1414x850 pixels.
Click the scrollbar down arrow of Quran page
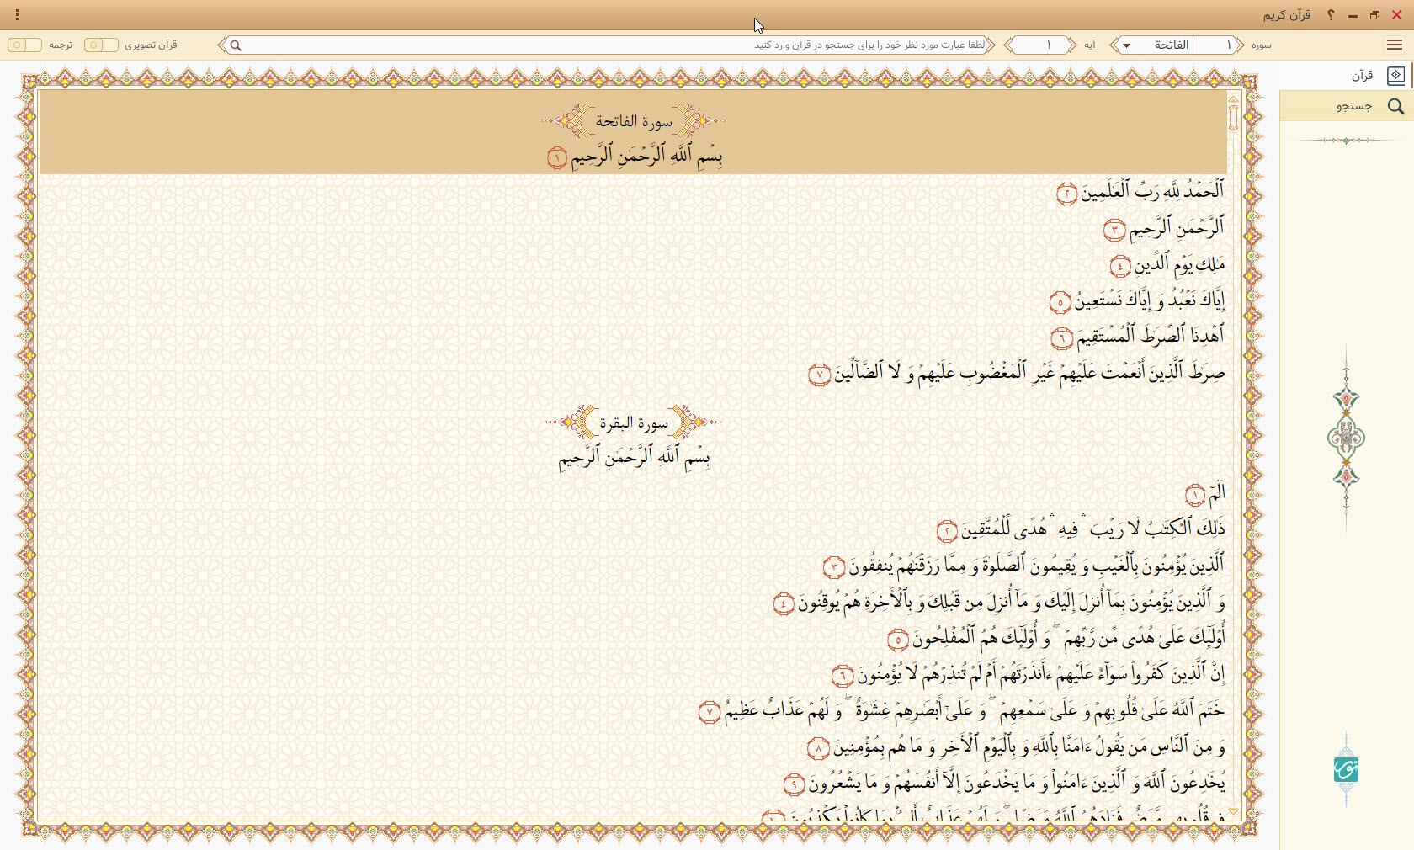pyautogui.click(x=1233, y=812)
